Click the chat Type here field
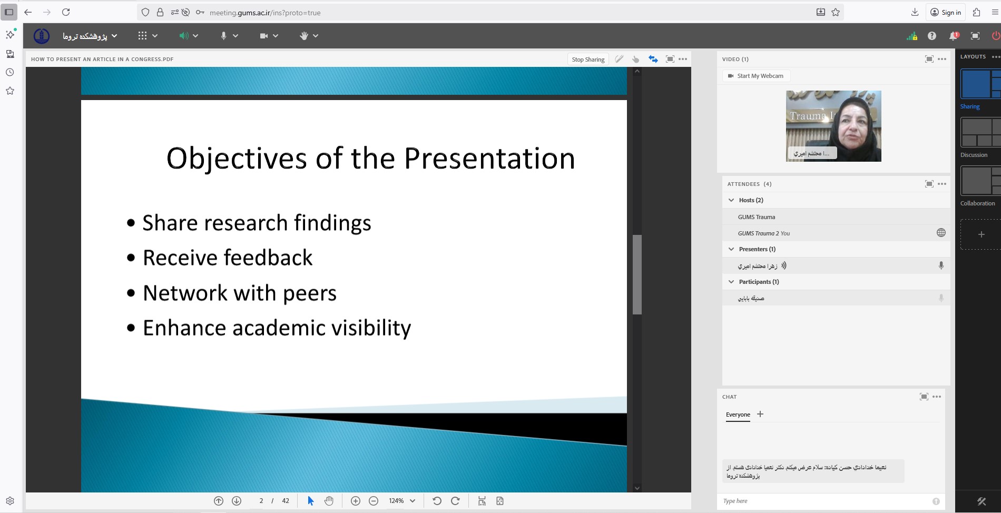The image size is (1001, 513). tap(822, 501)
